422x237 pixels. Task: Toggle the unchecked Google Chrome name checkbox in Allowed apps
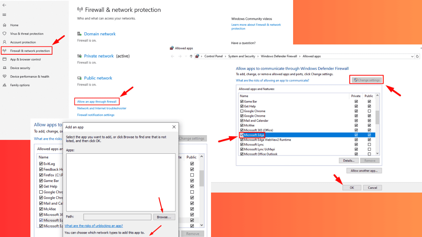(242, 111)
